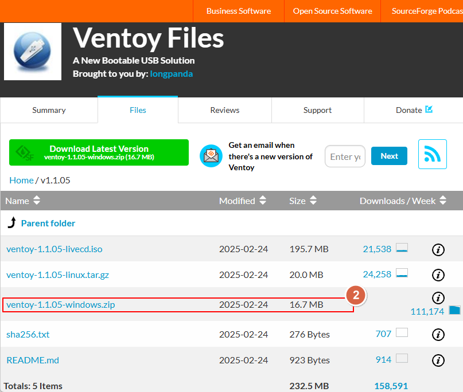Screen dimensions: 463x392
Task: Click the Ventoy Files page heading
Action: point(148,38)
